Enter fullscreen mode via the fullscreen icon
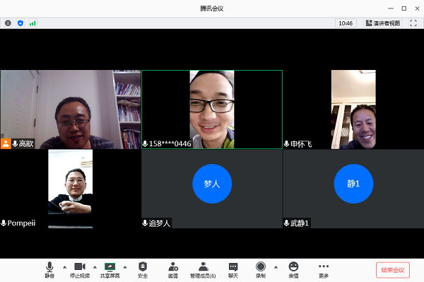 tap(413, 23)
